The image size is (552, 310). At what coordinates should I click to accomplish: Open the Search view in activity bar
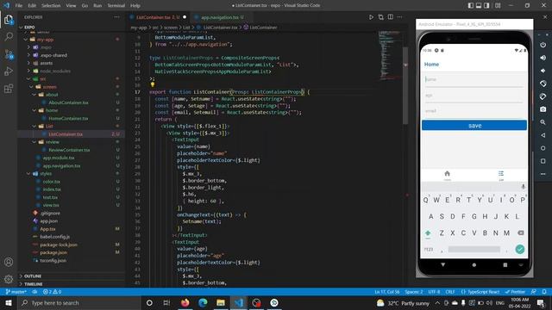(x=9, y=36)
